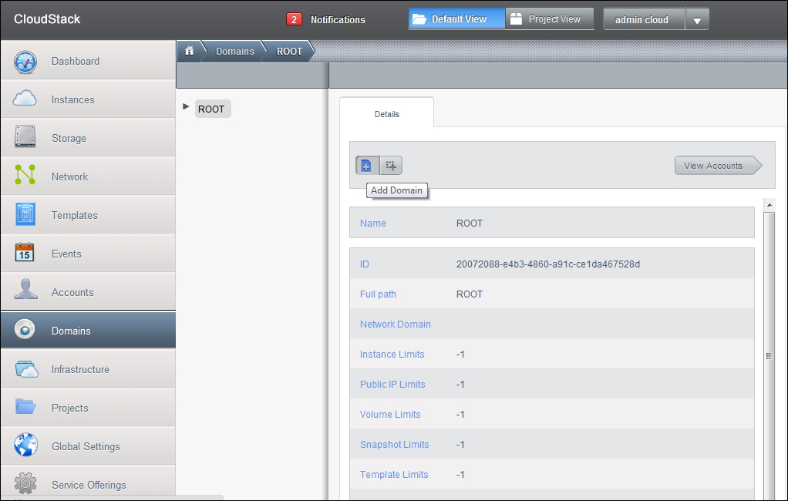Click the View Accounts button

point(715,166)
